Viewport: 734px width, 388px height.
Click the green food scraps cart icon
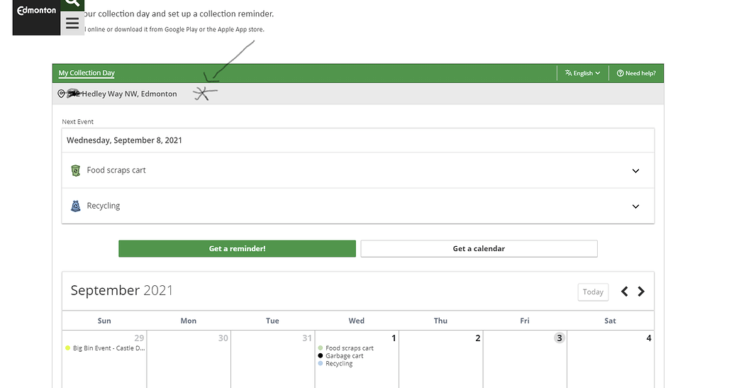point(75,170)
